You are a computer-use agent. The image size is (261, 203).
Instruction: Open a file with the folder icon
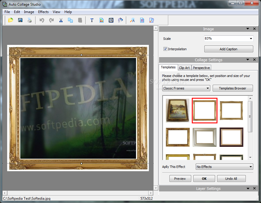tap(11, 20)
